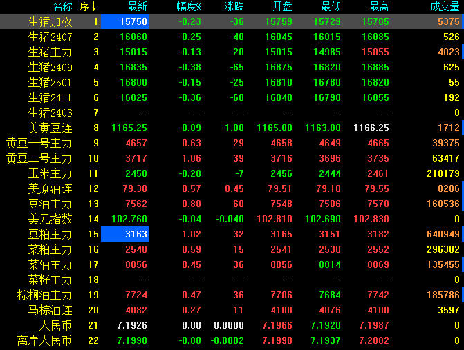Click the sort arrow in 序 header
Screen dimensions: 464x350
point(94,7)
